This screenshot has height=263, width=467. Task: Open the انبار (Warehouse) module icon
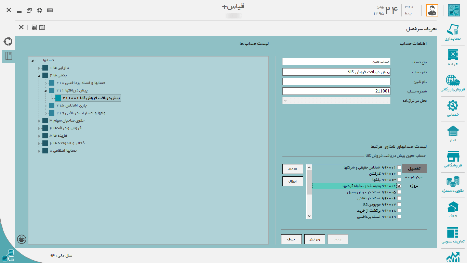point(453,134)
